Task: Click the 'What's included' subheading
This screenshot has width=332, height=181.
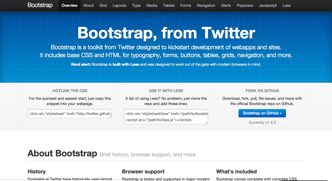Action: (x=236, y=172)
